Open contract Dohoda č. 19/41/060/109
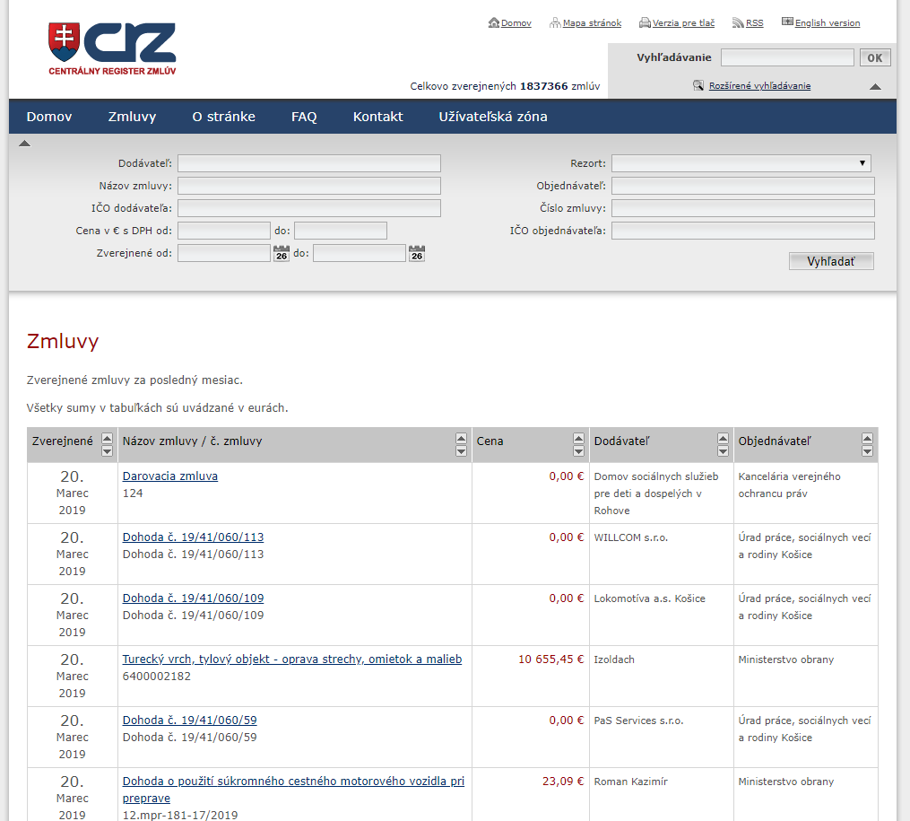Screen dimensions: 910x821 pos(193,598)
